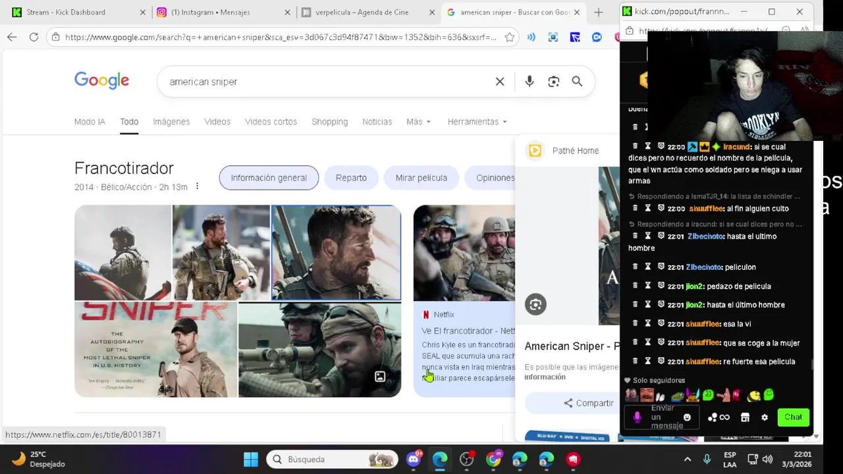Click the ESP LAA language indicator
This screenshot has height=474, width=843.
click(730, 459)
